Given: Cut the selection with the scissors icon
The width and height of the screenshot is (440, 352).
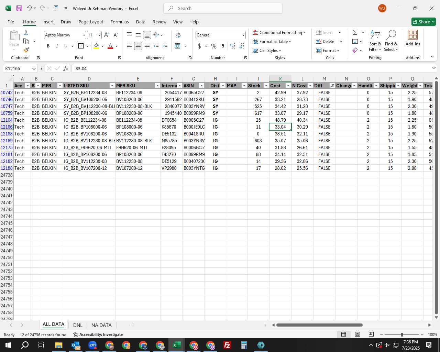Looking at the screenshot, I should (x=26, y=32).
